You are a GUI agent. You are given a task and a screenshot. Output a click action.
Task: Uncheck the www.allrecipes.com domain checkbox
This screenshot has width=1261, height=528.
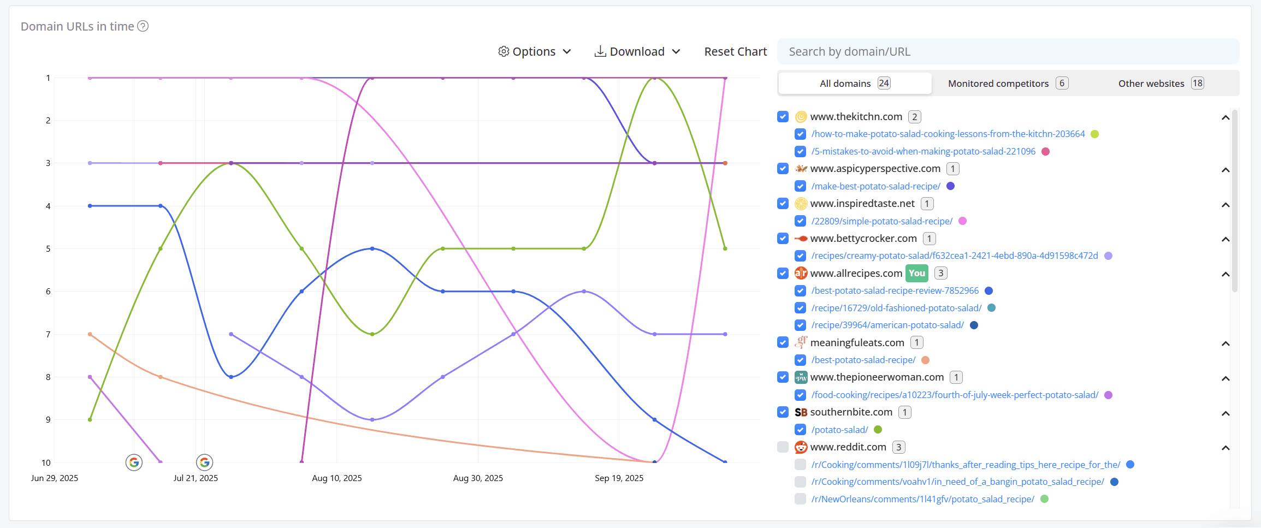click(x=783, y=273)
